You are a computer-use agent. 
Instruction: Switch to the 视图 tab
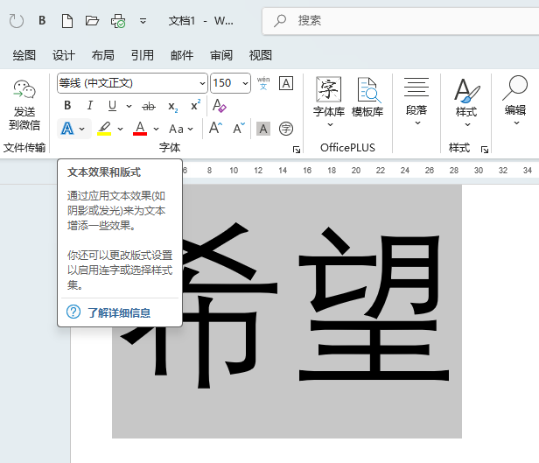261,55
